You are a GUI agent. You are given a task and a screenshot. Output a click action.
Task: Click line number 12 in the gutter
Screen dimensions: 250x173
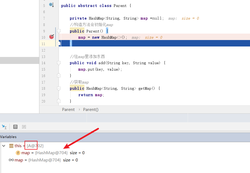(x=43, y=50)
